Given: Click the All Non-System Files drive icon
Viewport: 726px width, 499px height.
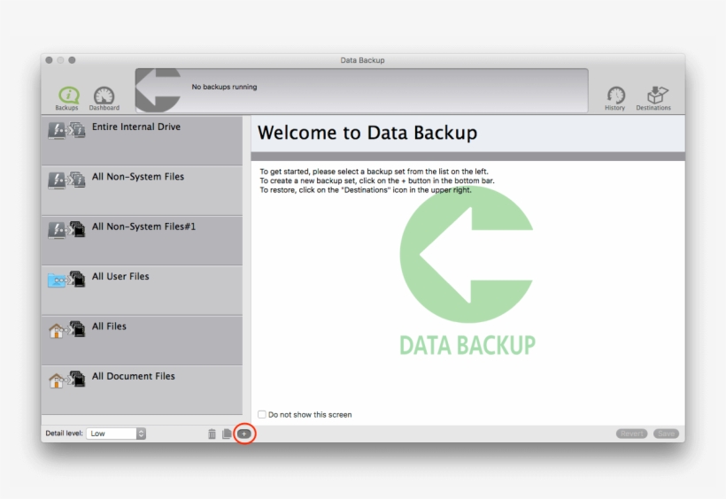Looking at the screenshot, I should [x=66, y=180].
